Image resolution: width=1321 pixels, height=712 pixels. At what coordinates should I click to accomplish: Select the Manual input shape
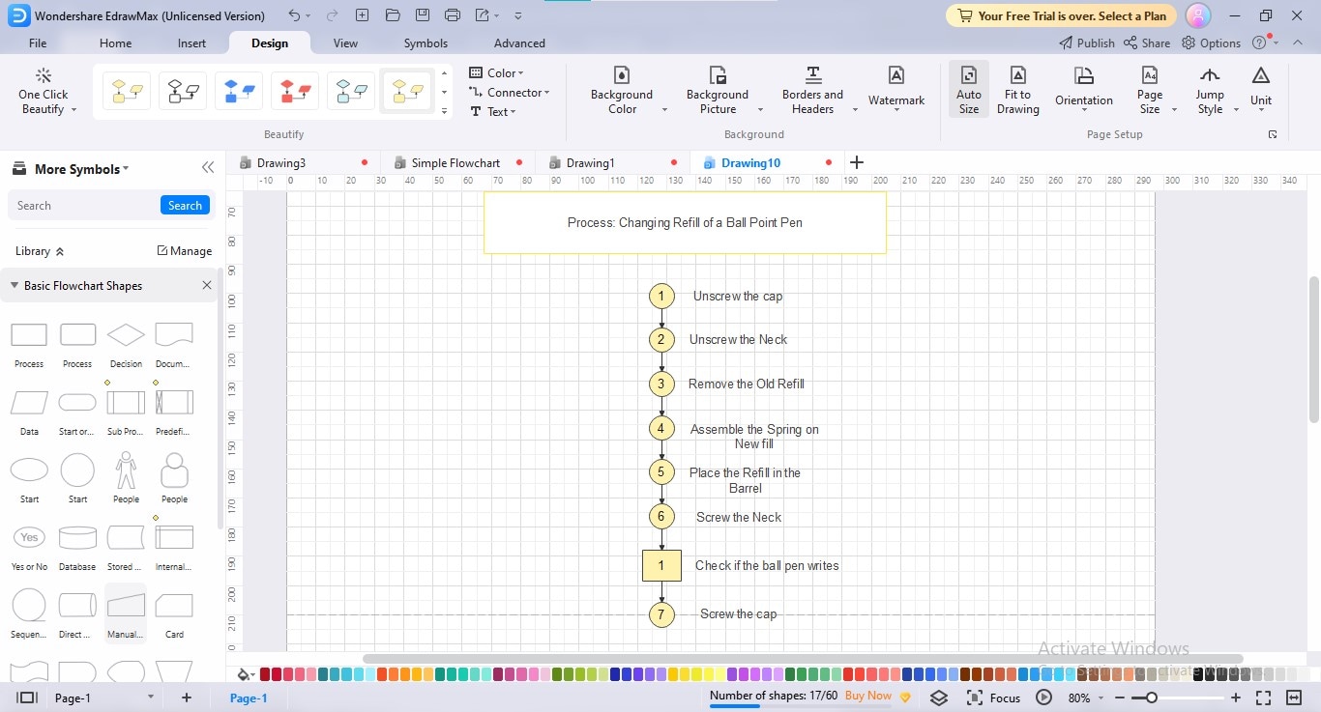click(126, 605)
